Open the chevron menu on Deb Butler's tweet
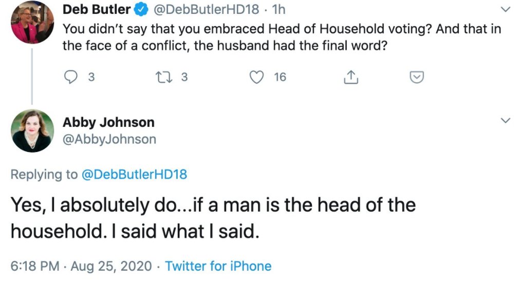 pos(506,10)
